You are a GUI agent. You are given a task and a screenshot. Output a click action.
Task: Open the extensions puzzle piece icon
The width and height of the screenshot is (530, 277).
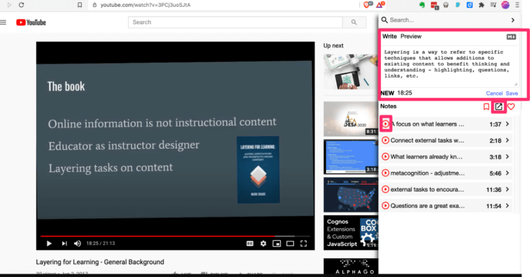pos(481,5)
